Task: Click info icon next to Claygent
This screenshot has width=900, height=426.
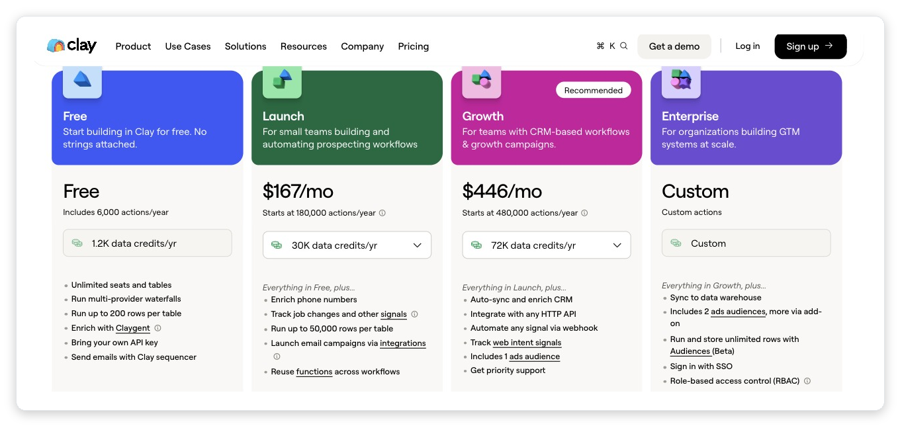Action: pyautogui.click(x=158, y=328)
